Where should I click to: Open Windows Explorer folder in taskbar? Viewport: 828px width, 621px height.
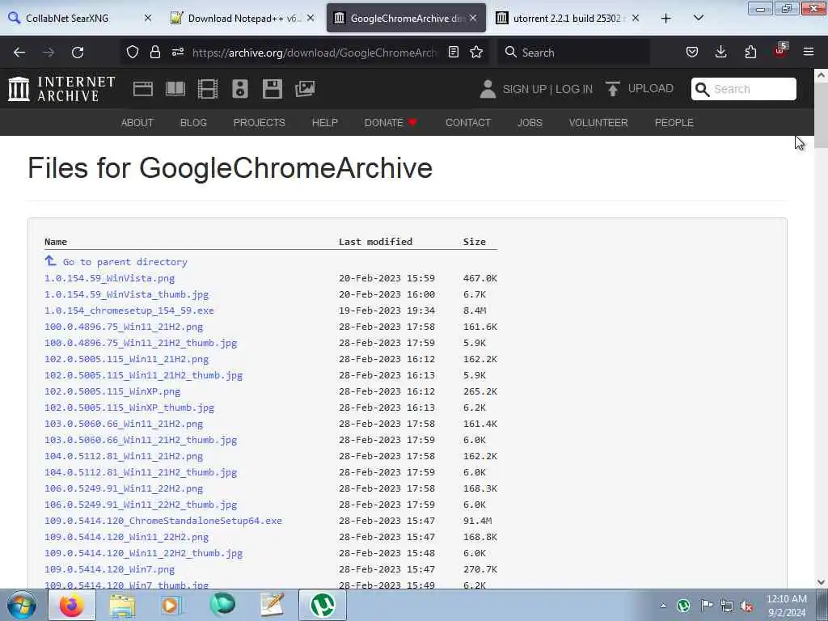[x=122, y=605]
